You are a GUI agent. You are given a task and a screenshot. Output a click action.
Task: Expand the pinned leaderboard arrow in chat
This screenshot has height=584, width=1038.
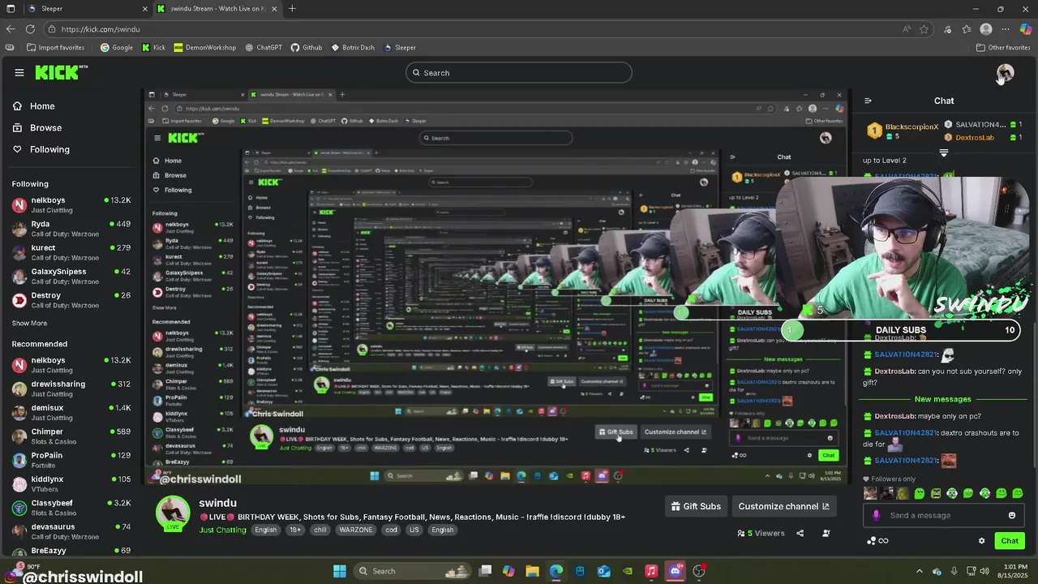pos(943,152)
